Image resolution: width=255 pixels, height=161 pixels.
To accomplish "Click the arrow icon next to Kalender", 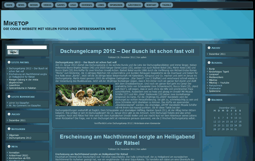I will pos(209,100).
